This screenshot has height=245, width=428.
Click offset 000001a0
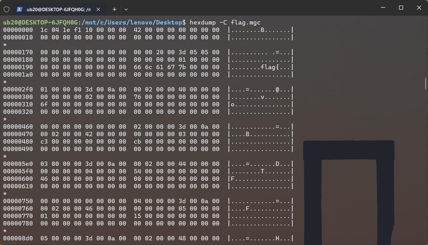pyautogui.click(x=18, y=74)
